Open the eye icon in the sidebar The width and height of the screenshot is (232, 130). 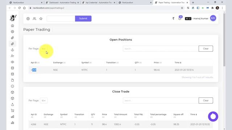coord(12,62)
